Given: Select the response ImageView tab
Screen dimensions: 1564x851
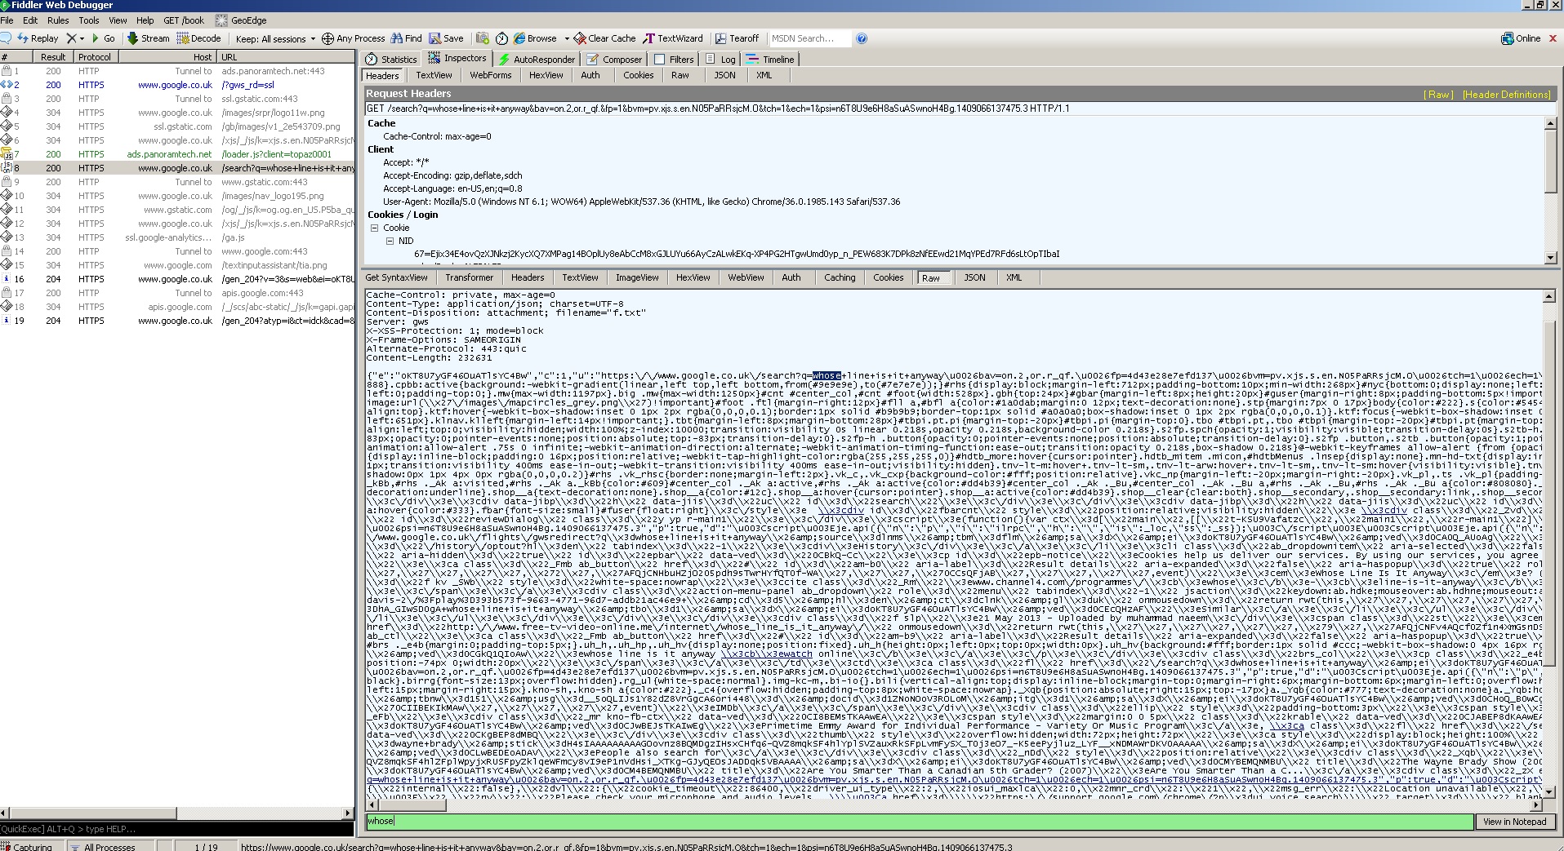Looking at the screenshot, I should coord(637,277).
